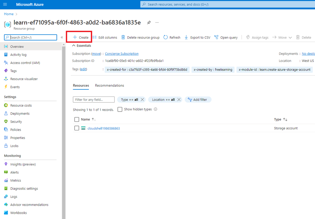
Task: Click the storage account icon beside cloudshell1986586863
Action: tap(83, 128)
